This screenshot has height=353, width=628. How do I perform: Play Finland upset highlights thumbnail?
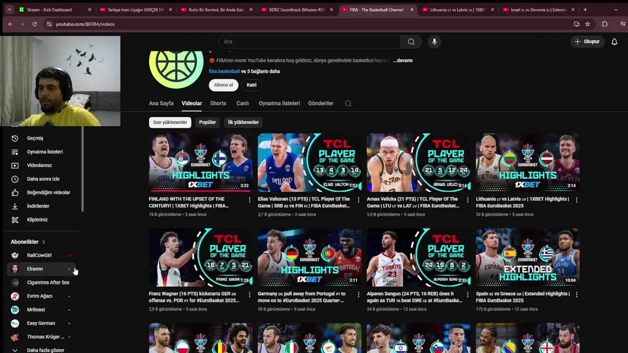coord(201,162)
